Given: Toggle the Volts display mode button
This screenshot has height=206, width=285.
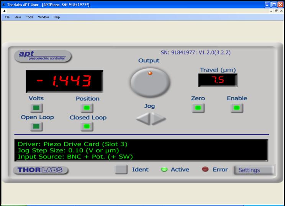Looking at the screenshot, I should pyautogui.click(x=36, y=108).
